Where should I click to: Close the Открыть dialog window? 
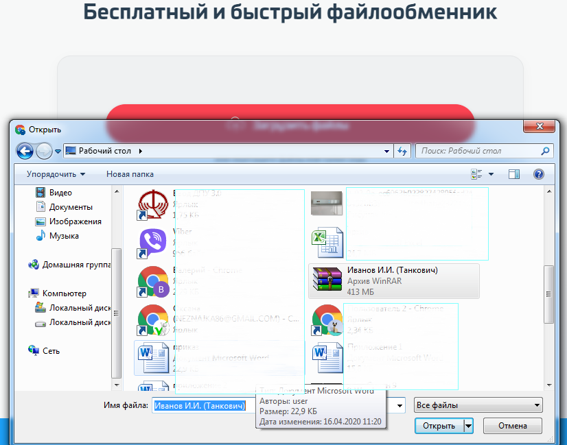[539, 126]
